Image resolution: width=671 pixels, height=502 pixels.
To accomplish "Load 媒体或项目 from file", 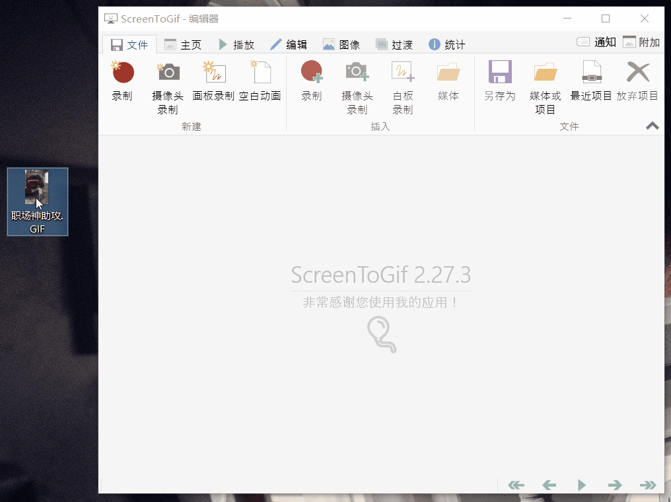I will (x=546, y=88).
